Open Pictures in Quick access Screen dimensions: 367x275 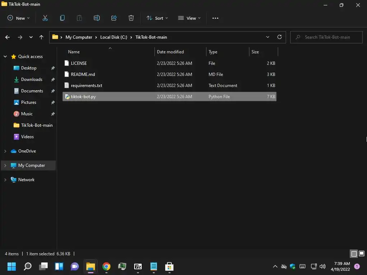pos(29,102)
